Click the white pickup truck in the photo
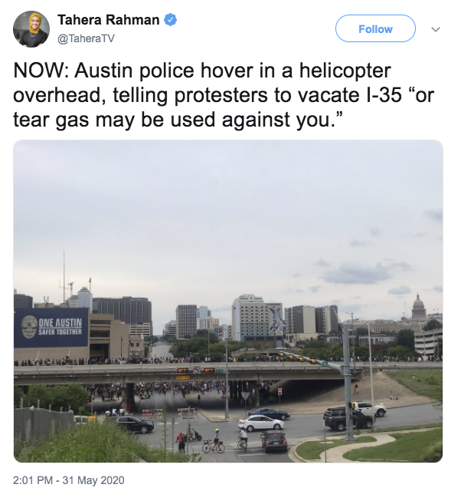This screenshot has height=491, width=461. point(368,407)
